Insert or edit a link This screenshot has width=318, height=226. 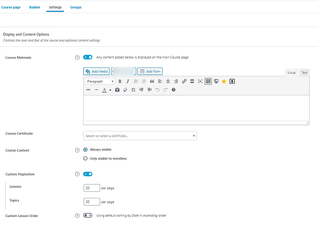pos(184,81)
